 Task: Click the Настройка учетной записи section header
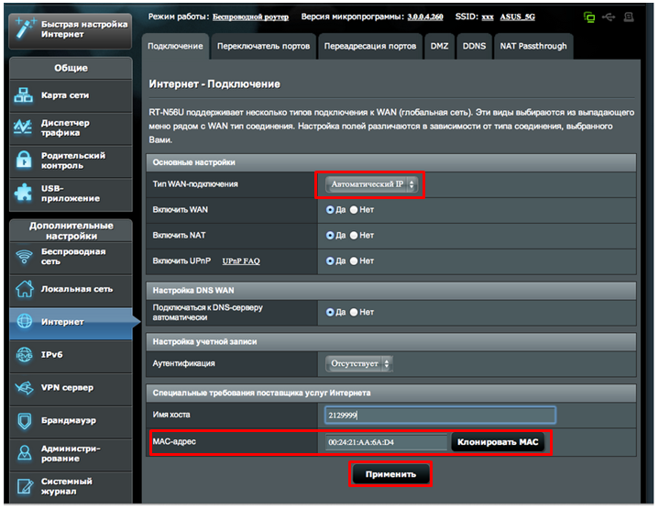click(x=391, y=342)
